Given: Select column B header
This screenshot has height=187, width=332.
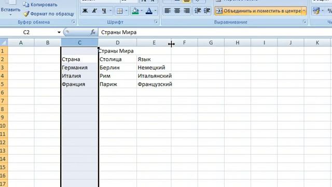Looking at the screenshot, I should 48,43.
